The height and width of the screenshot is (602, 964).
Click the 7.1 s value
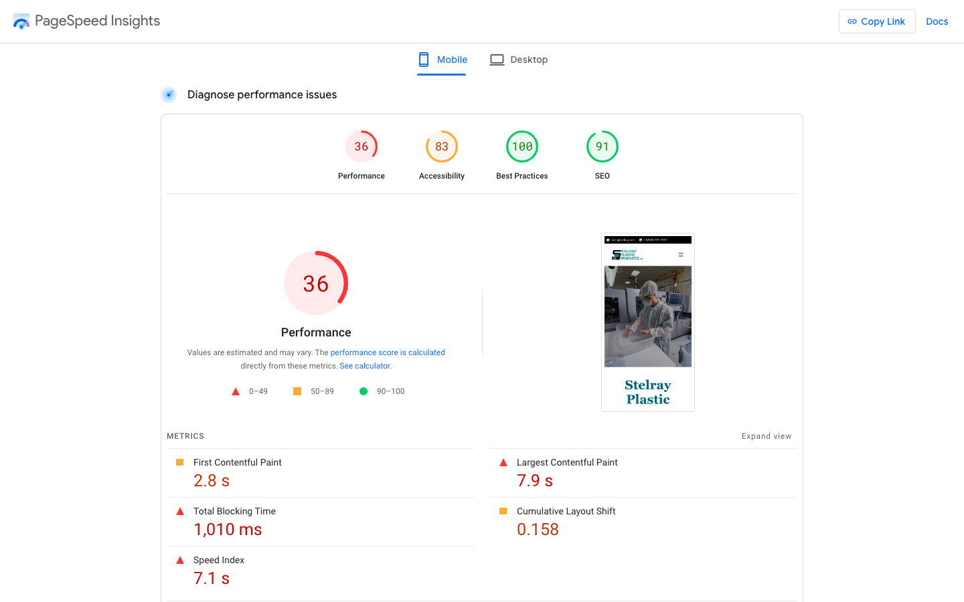pyautogui.click(x=212, y=579)
